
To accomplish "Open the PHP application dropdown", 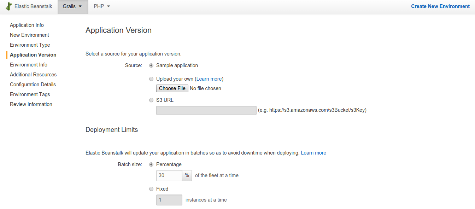I will click(x=102, y=6).
